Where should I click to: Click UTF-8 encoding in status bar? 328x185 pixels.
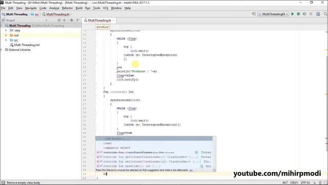(305, 183)
